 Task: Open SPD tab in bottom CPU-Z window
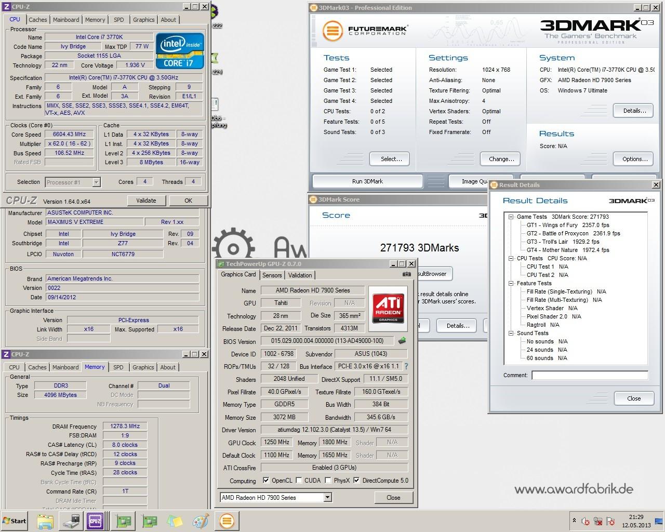click(118, 367)
